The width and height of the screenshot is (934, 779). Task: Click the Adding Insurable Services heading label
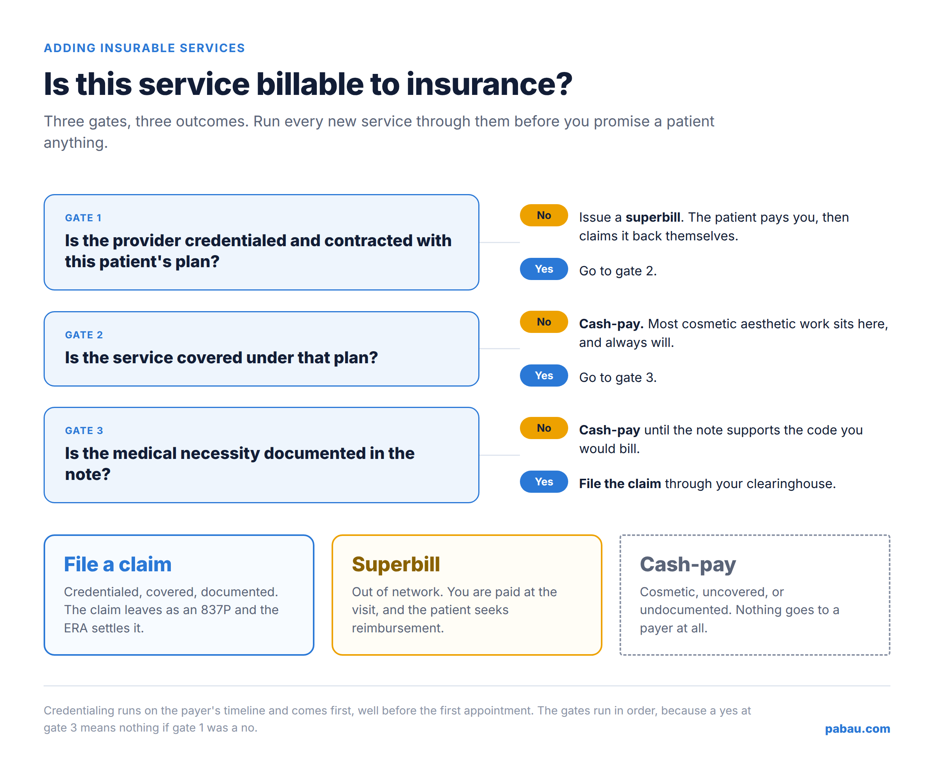coord(144,48)
